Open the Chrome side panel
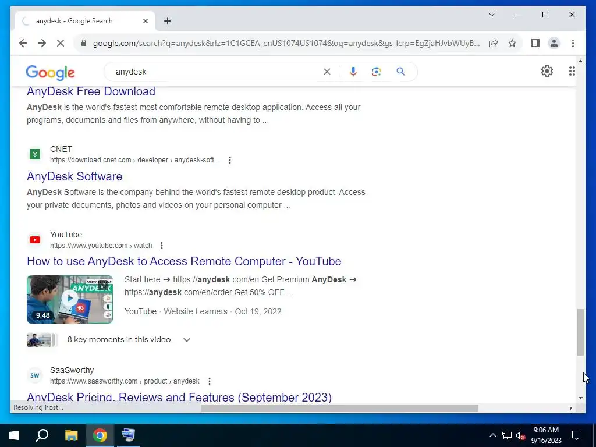This screenshot has height=447, width=596. tap(535, 43)
